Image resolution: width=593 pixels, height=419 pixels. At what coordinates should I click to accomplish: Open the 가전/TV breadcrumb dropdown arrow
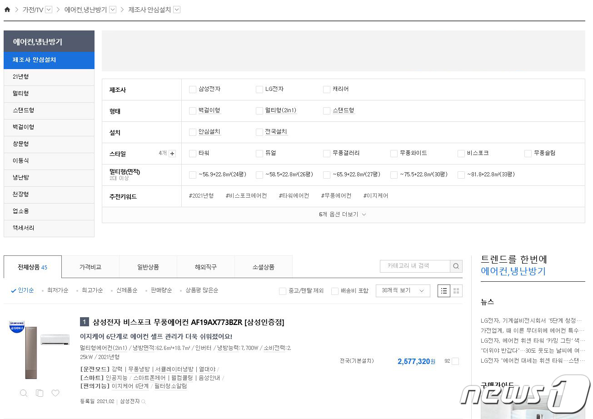point(49,10)
